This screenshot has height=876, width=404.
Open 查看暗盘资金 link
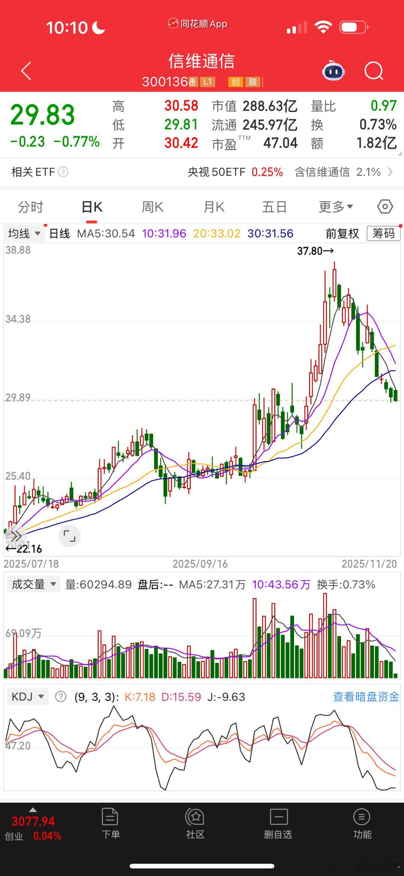[x=366, y=697]
